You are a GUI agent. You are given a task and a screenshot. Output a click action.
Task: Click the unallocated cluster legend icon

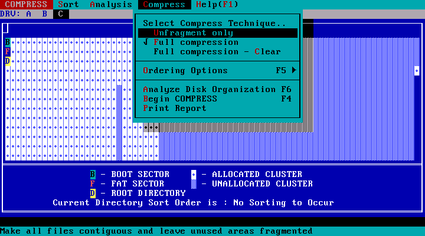coord(194,183)
